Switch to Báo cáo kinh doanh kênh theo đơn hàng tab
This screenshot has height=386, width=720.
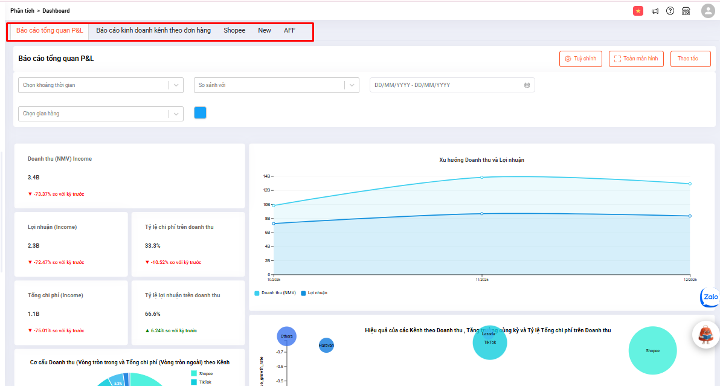153,30
